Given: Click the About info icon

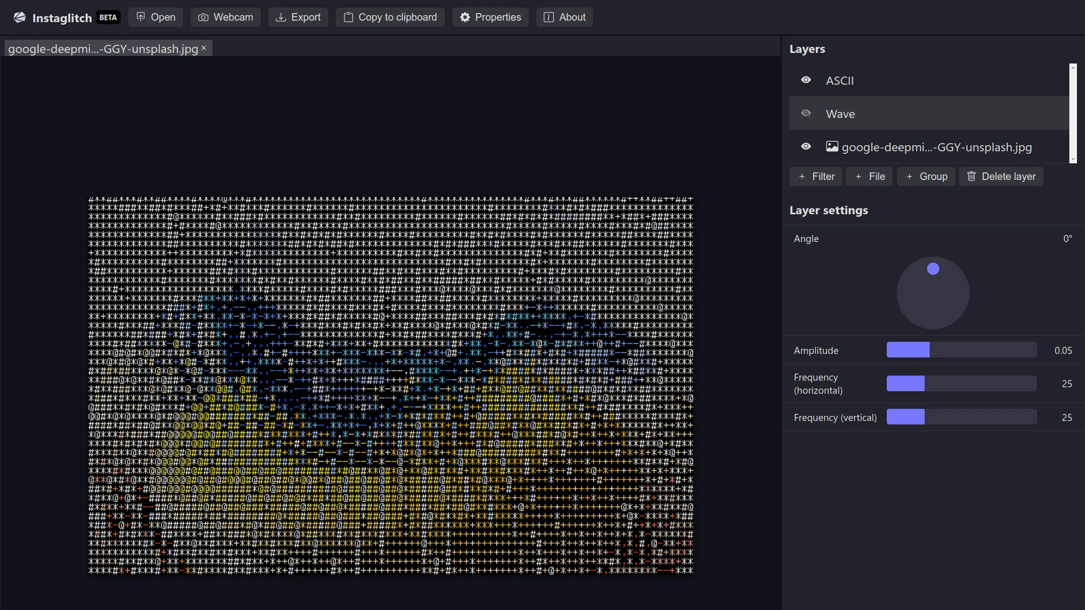Looking at the screenshot, I should click(x=547, y=17).
